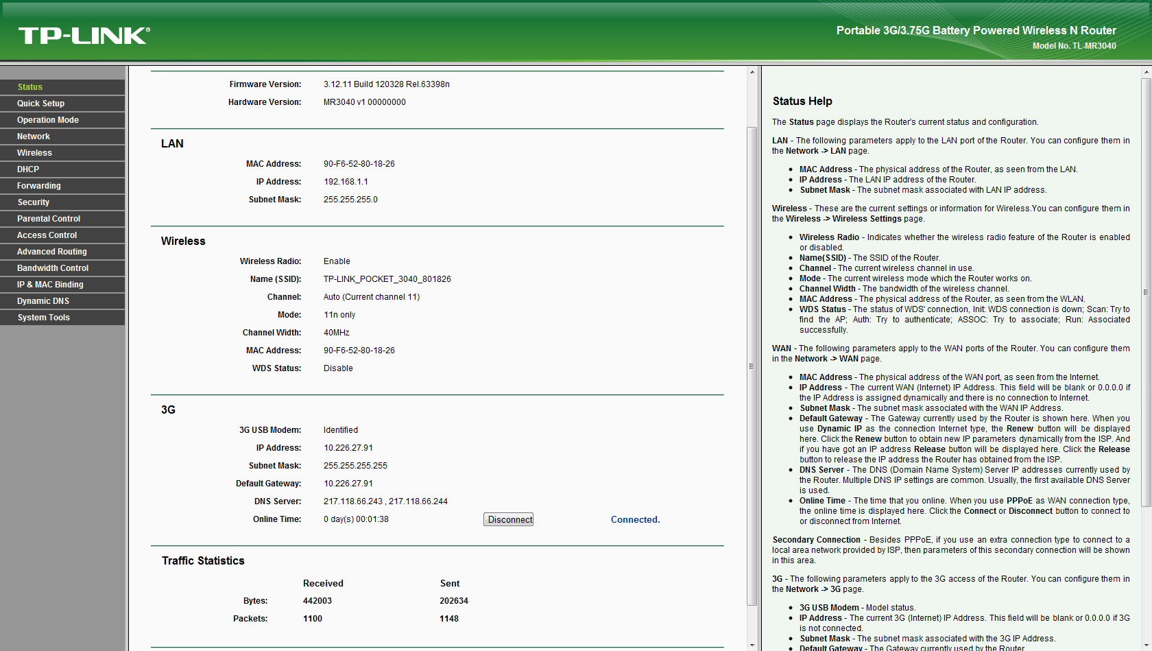
Task: Click the 3G subnet mask '255.255.255.255'
Action: pyautogui.click(x=356, y=466)
